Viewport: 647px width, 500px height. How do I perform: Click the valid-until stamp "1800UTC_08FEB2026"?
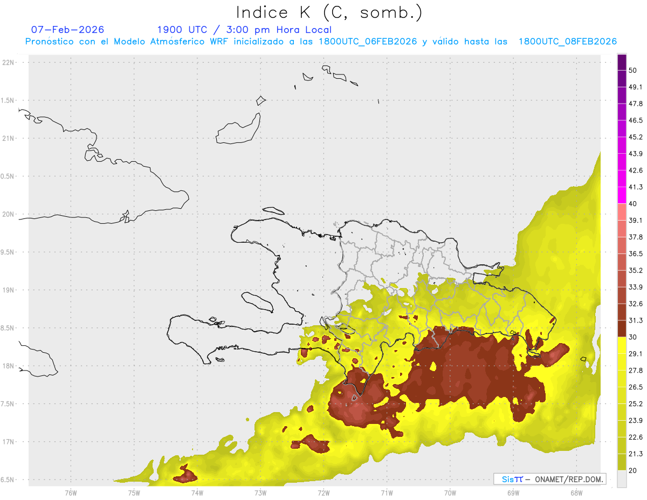568,42
